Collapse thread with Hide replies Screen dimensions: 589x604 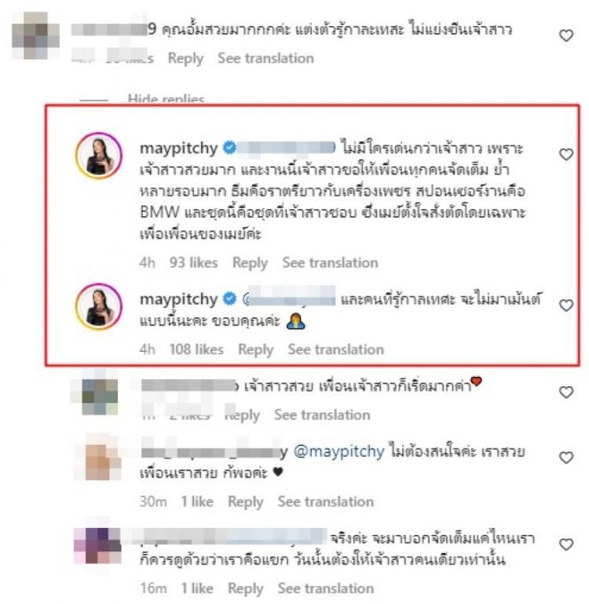pos(166,99)
